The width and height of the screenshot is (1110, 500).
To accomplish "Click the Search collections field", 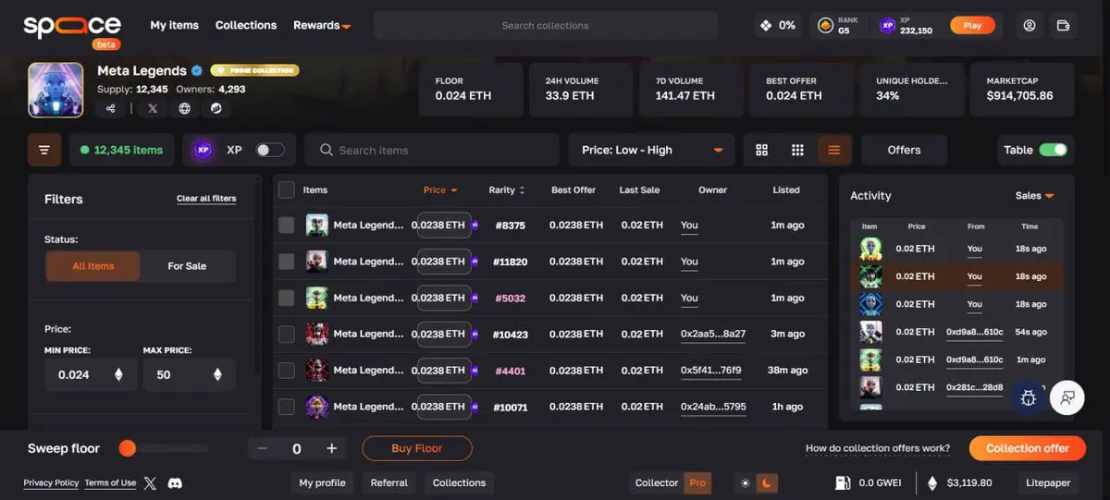I will 546,26.
